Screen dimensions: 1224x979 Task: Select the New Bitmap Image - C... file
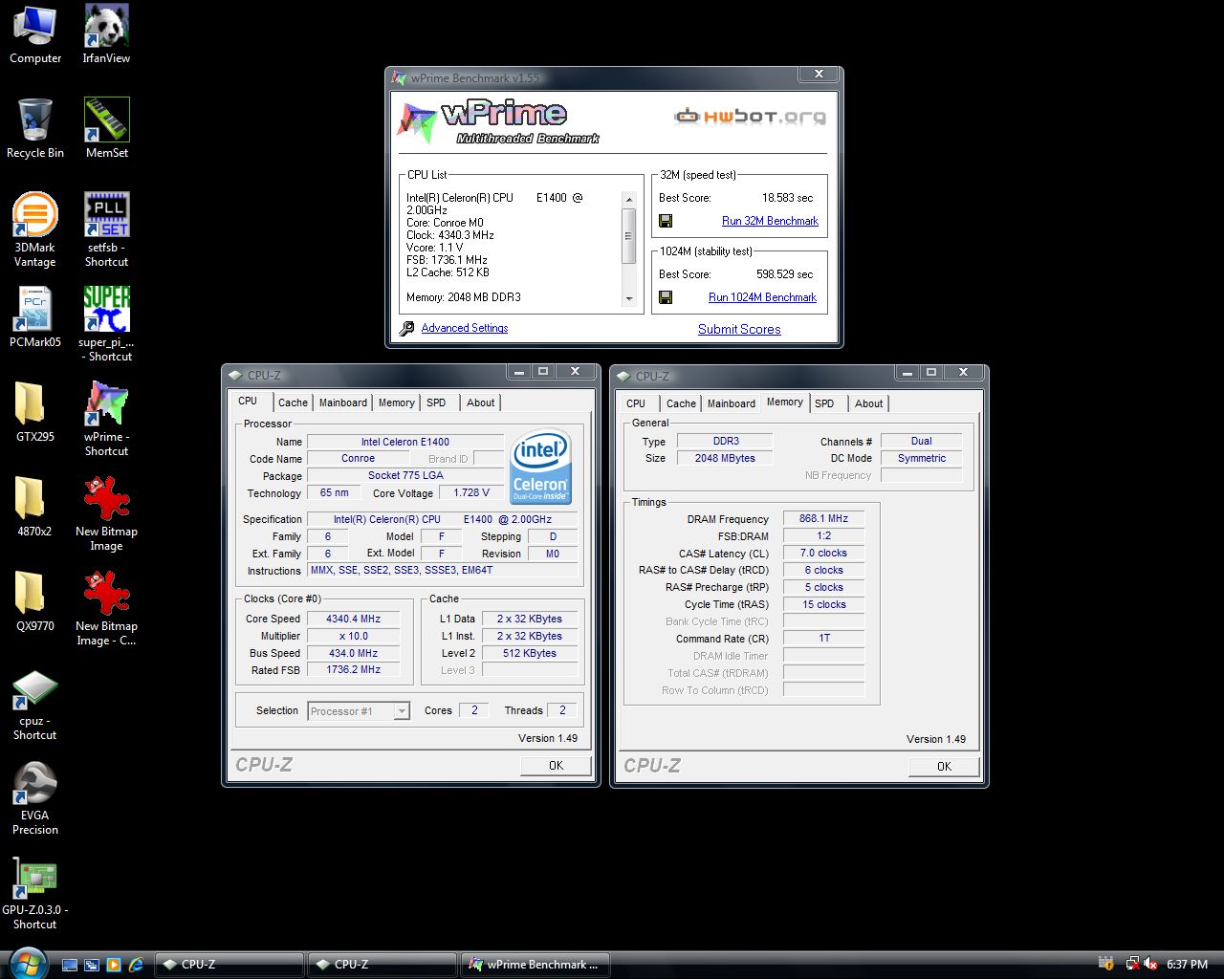pos(106,608)
